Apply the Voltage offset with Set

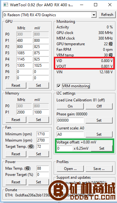(102, 148)
